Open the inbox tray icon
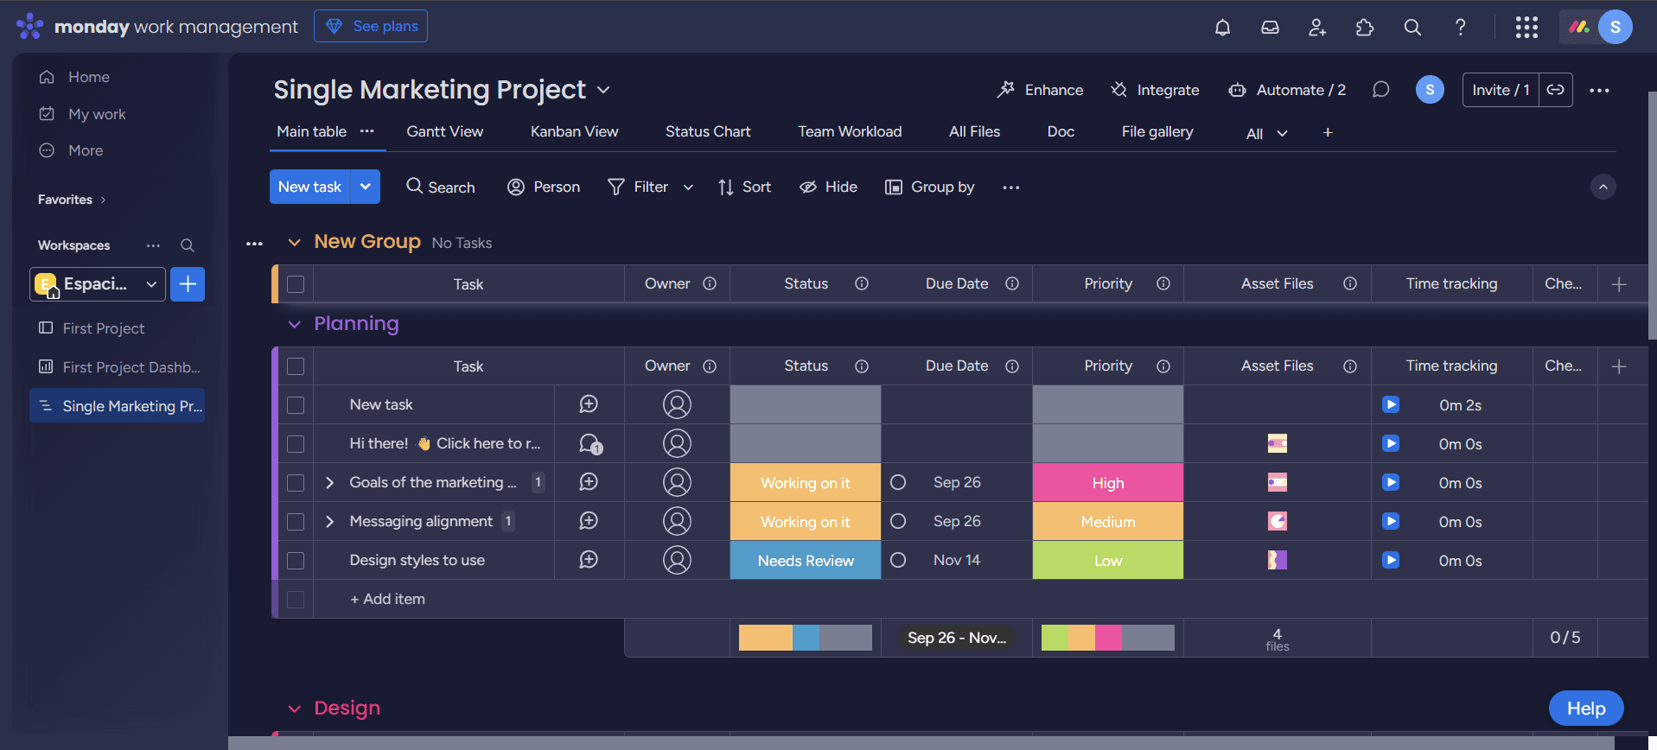The height and width of the screenshot is (750, 1657). pos(1270,28)
